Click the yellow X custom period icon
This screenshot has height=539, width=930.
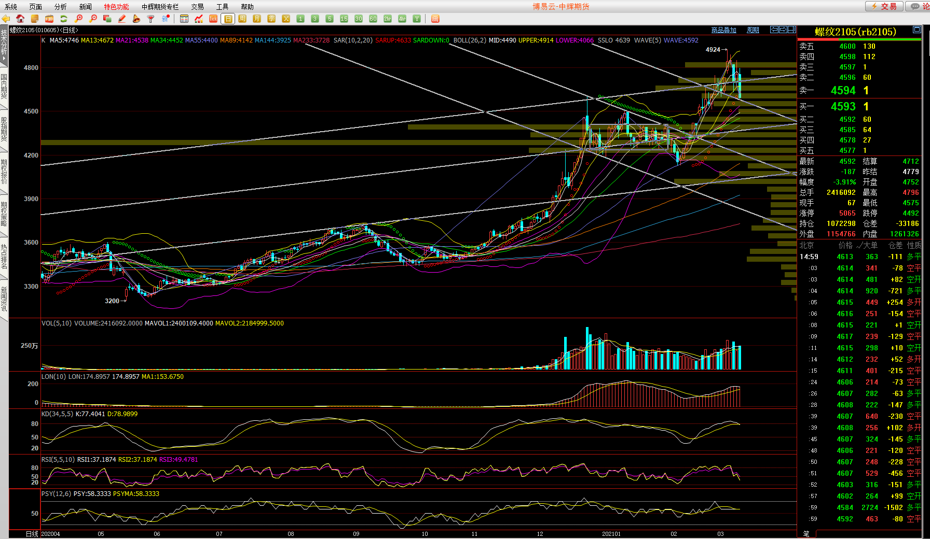coord(286,19)
